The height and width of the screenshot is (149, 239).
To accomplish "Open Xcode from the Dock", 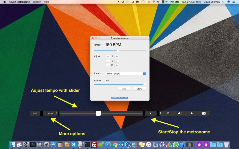I will 183,144.
